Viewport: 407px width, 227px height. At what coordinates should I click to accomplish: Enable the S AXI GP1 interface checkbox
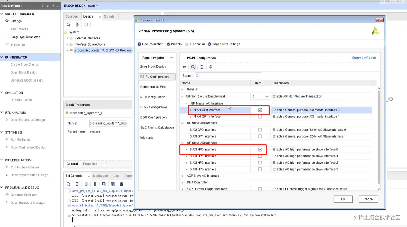click(260, 136)
